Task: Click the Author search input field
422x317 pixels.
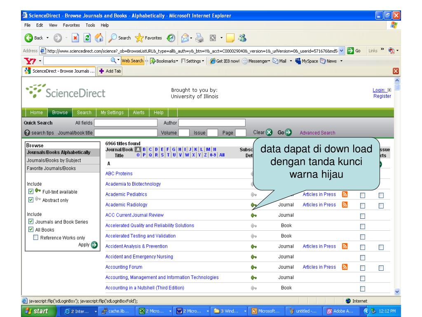Action: pyautogui.click(x=212, y=123)
